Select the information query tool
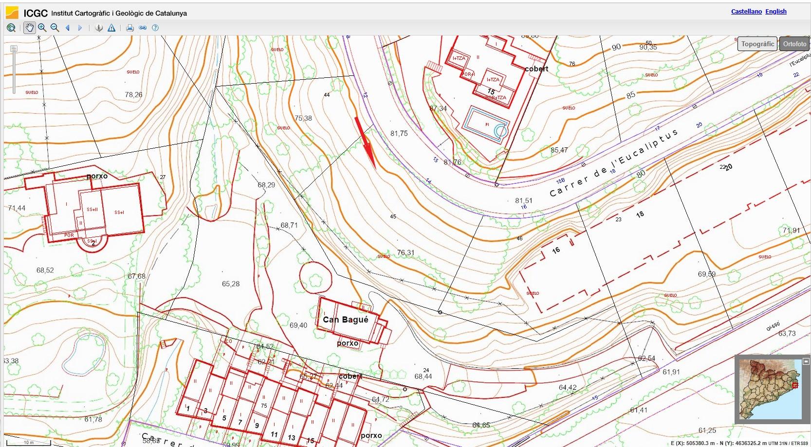Screen dimensions: 811x447 point(99,28)
